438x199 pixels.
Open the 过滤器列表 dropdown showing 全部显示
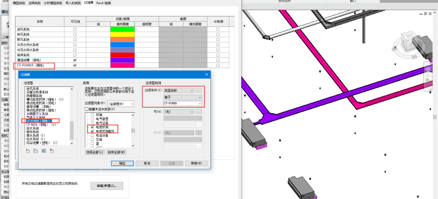coord(120,103)
